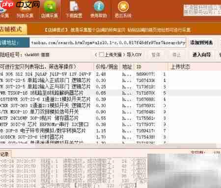The height and width of the screenshot is (188, 221).
Task: Click the ID column header
Action: (x=151, y=67)
